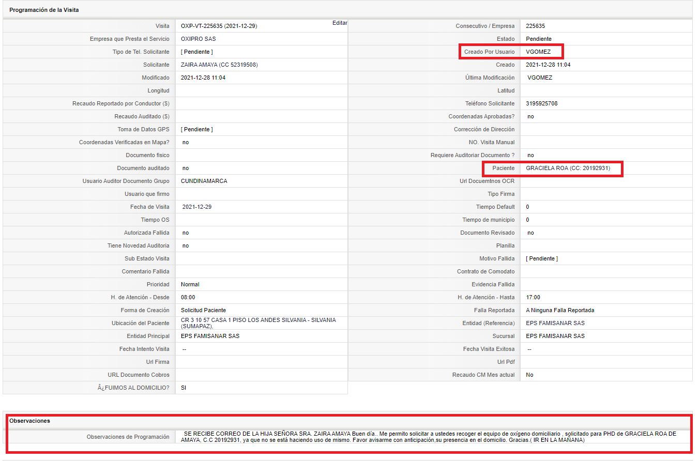This screenshot has width=699, height=461.
Task: Click the Coordenadas Verificadas en Mapa value no
Action: [186, 142]
